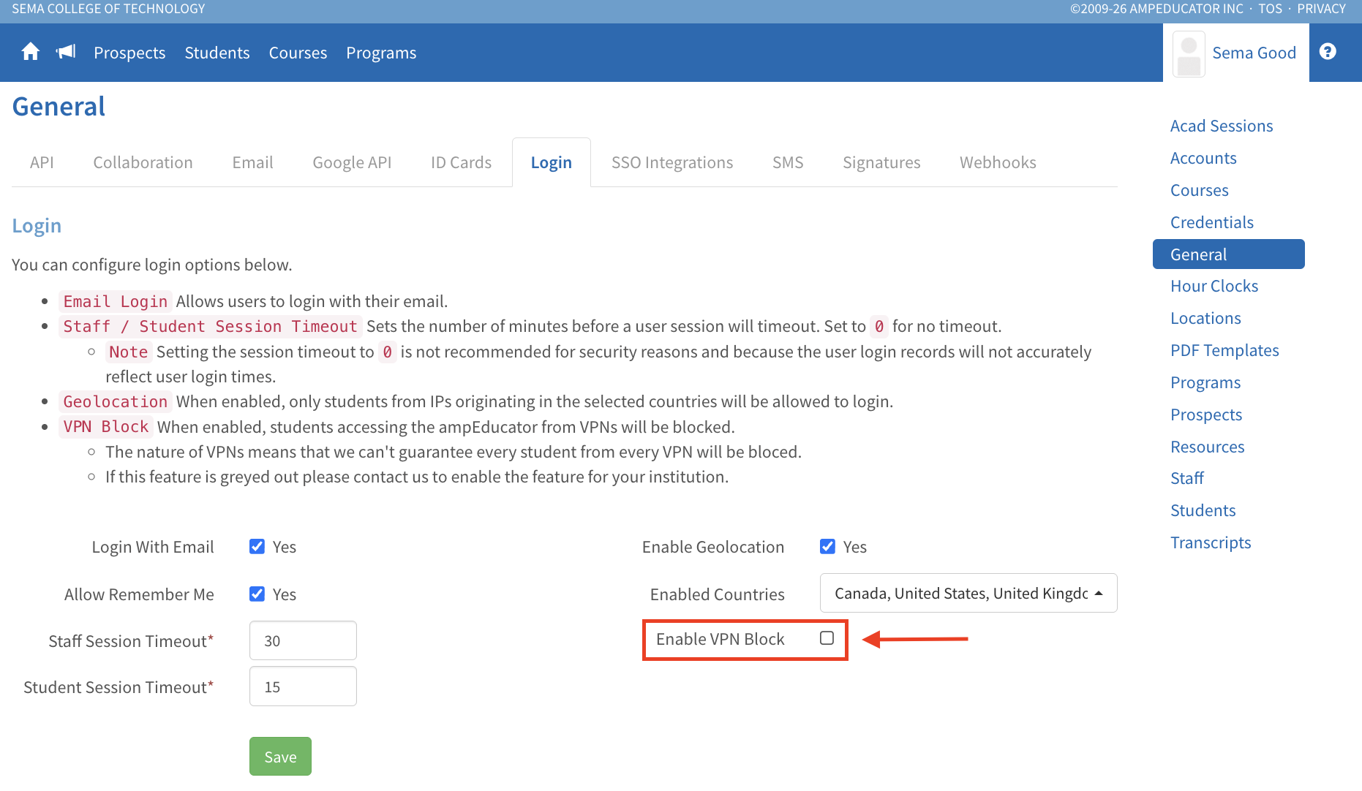
Task: Select General in the sidebar
Action: tap(1228, 254)
